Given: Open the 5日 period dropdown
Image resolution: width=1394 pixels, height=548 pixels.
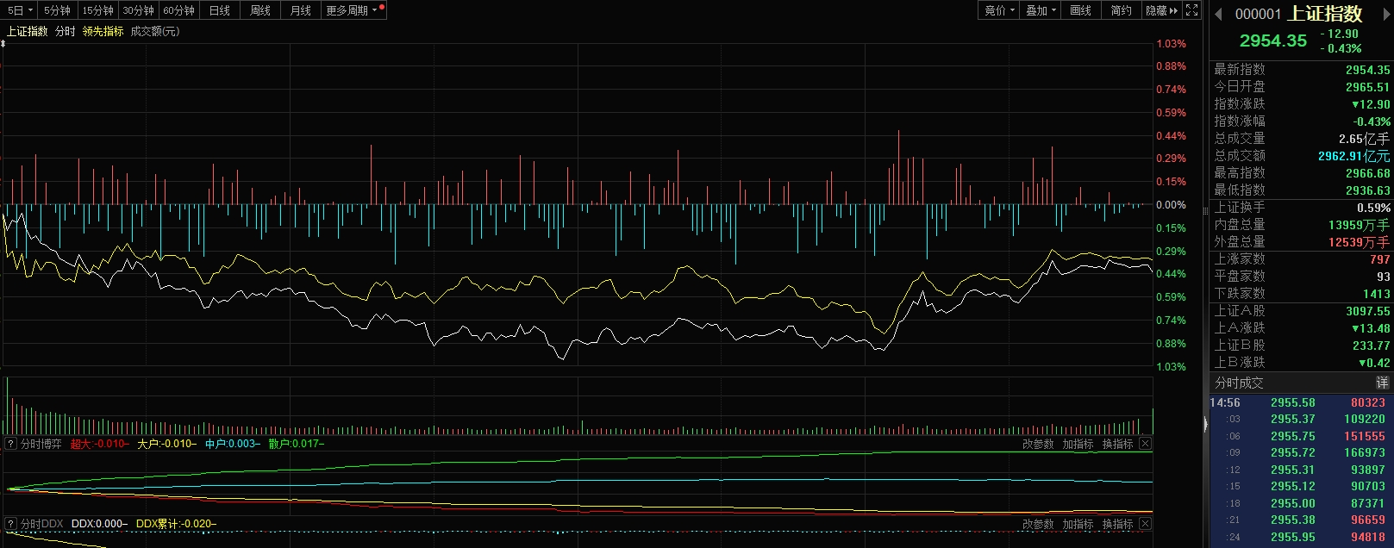Looking at the screenshot, I should [20, 10].
